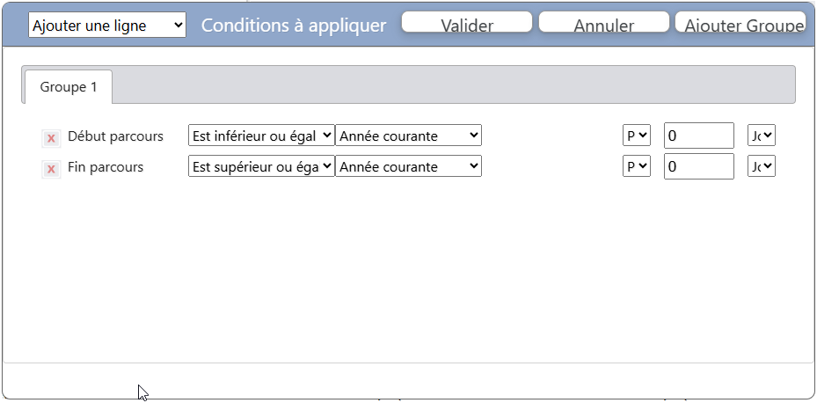Screen dimensions: 817x403
Task: Click the number field in Début parcours row
Action: [698, 136]
